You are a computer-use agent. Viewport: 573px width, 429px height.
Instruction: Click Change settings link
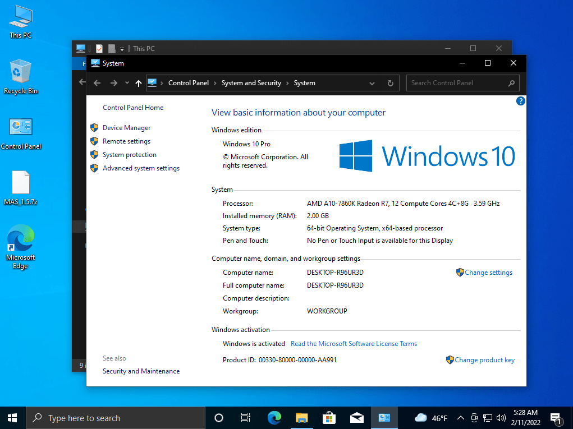(x=488, y=273)
